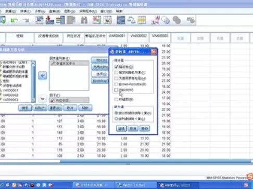The height and width of the screenshot is (189, 253).
Task: Tick the Brown-Forsythe checkbox
Action: [116, 84]
